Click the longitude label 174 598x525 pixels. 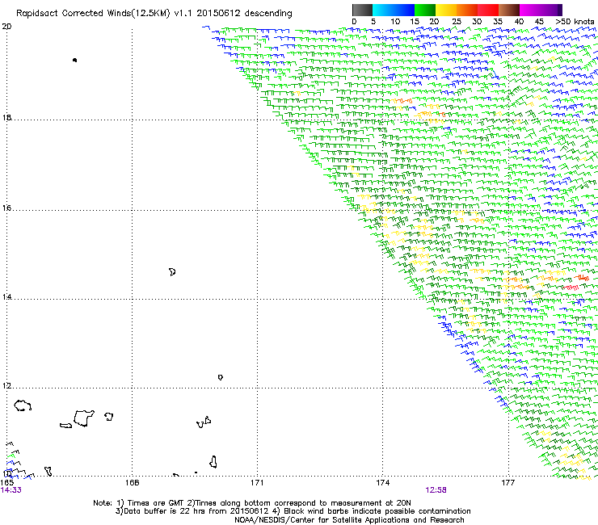[x=382, y=483]
